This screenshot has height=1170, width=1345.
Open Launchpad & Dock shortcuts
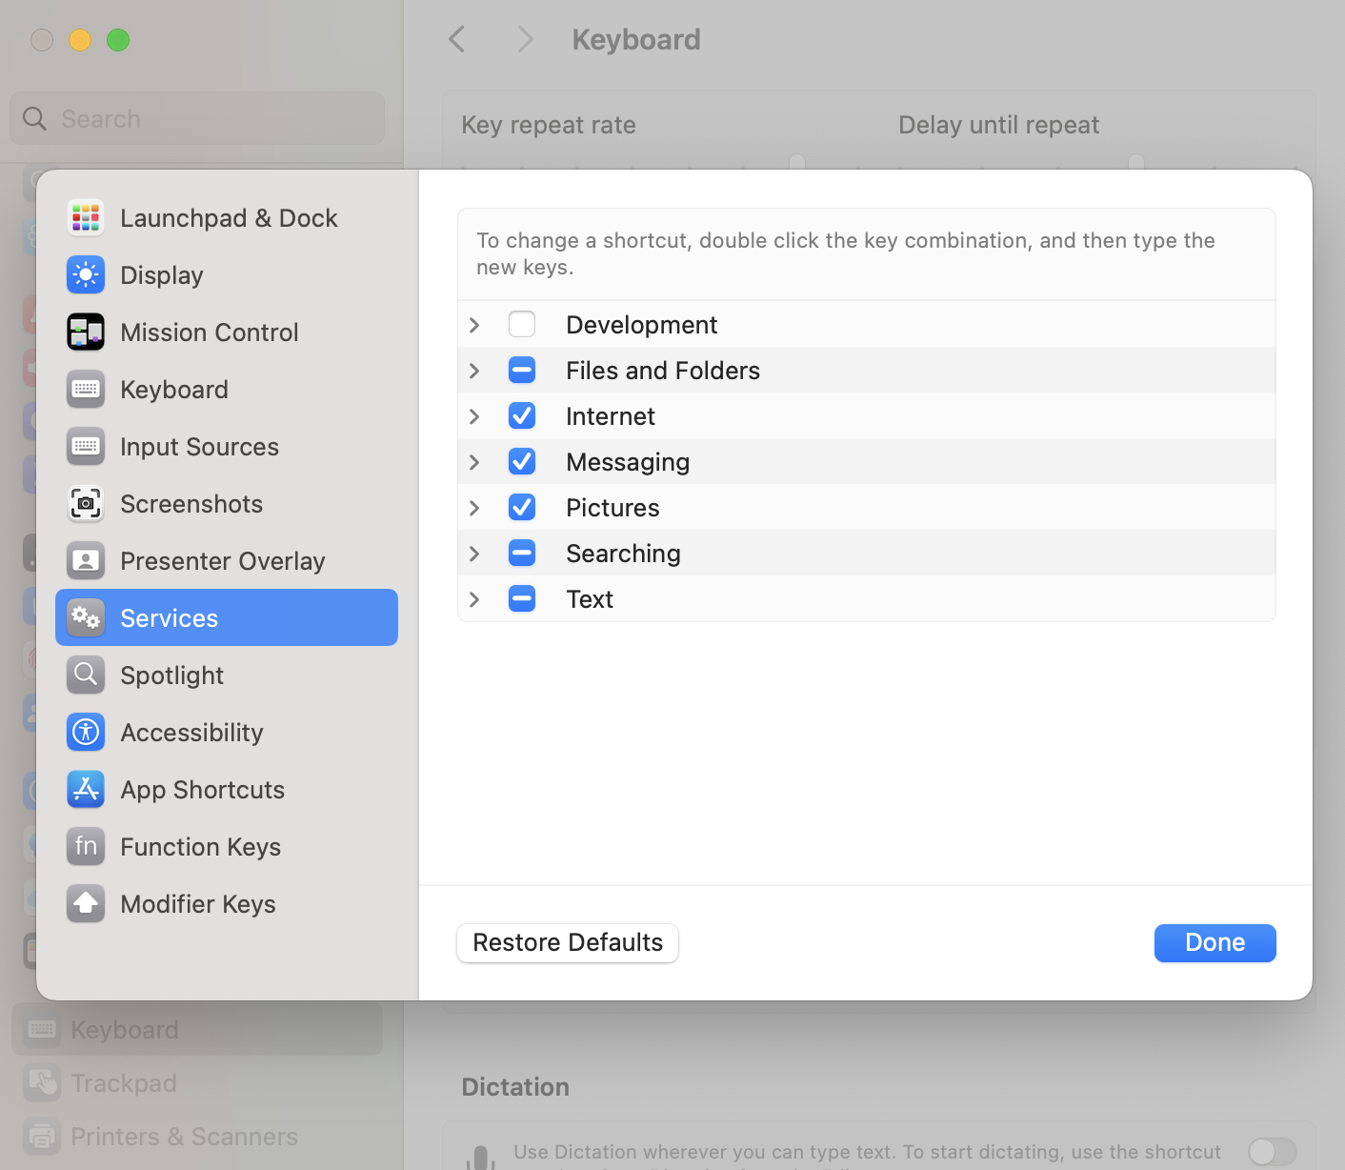[x=227, y=217]
